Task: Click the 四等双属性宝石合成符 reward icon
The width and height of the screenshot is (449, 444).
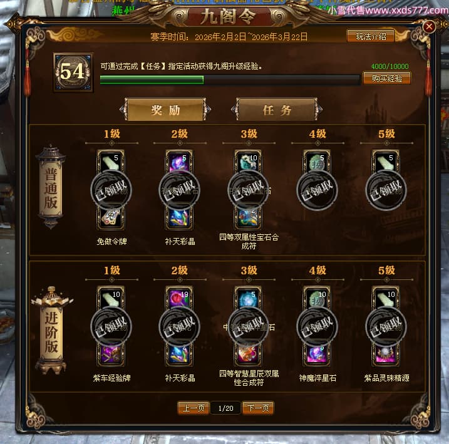Action: coord(248,218)
